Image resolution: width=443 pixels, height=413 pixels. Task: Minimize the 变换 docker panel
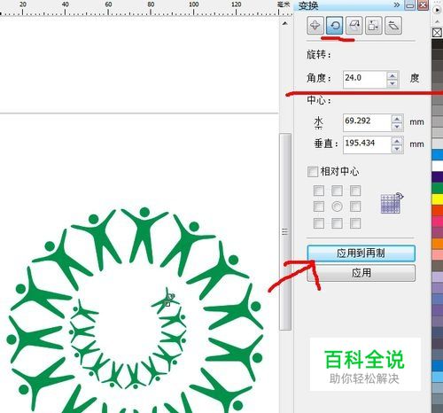pos(409,5)
